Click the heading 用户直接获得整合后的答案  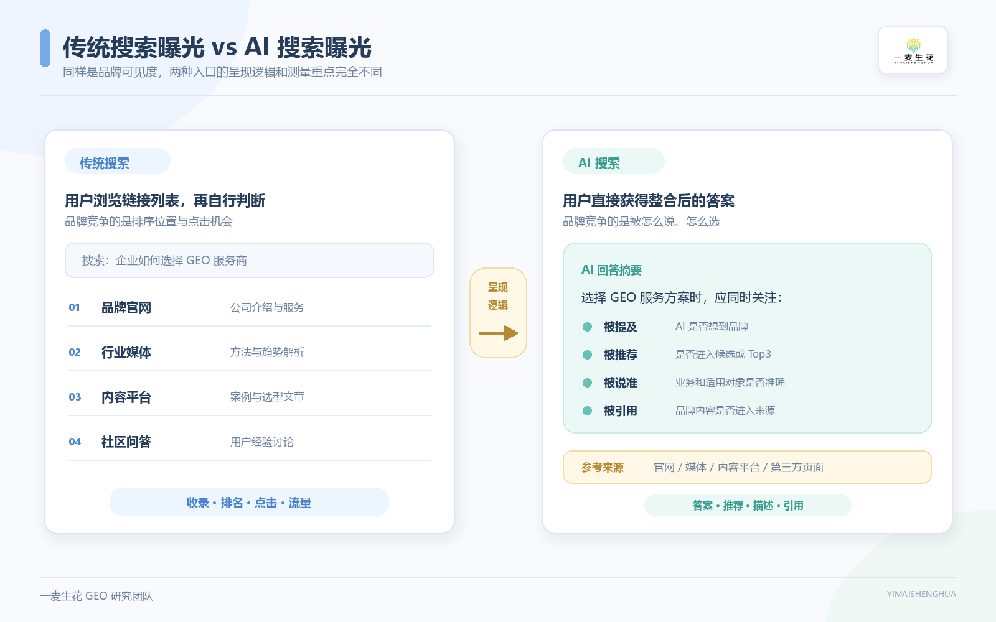click(x=649, y=200)
